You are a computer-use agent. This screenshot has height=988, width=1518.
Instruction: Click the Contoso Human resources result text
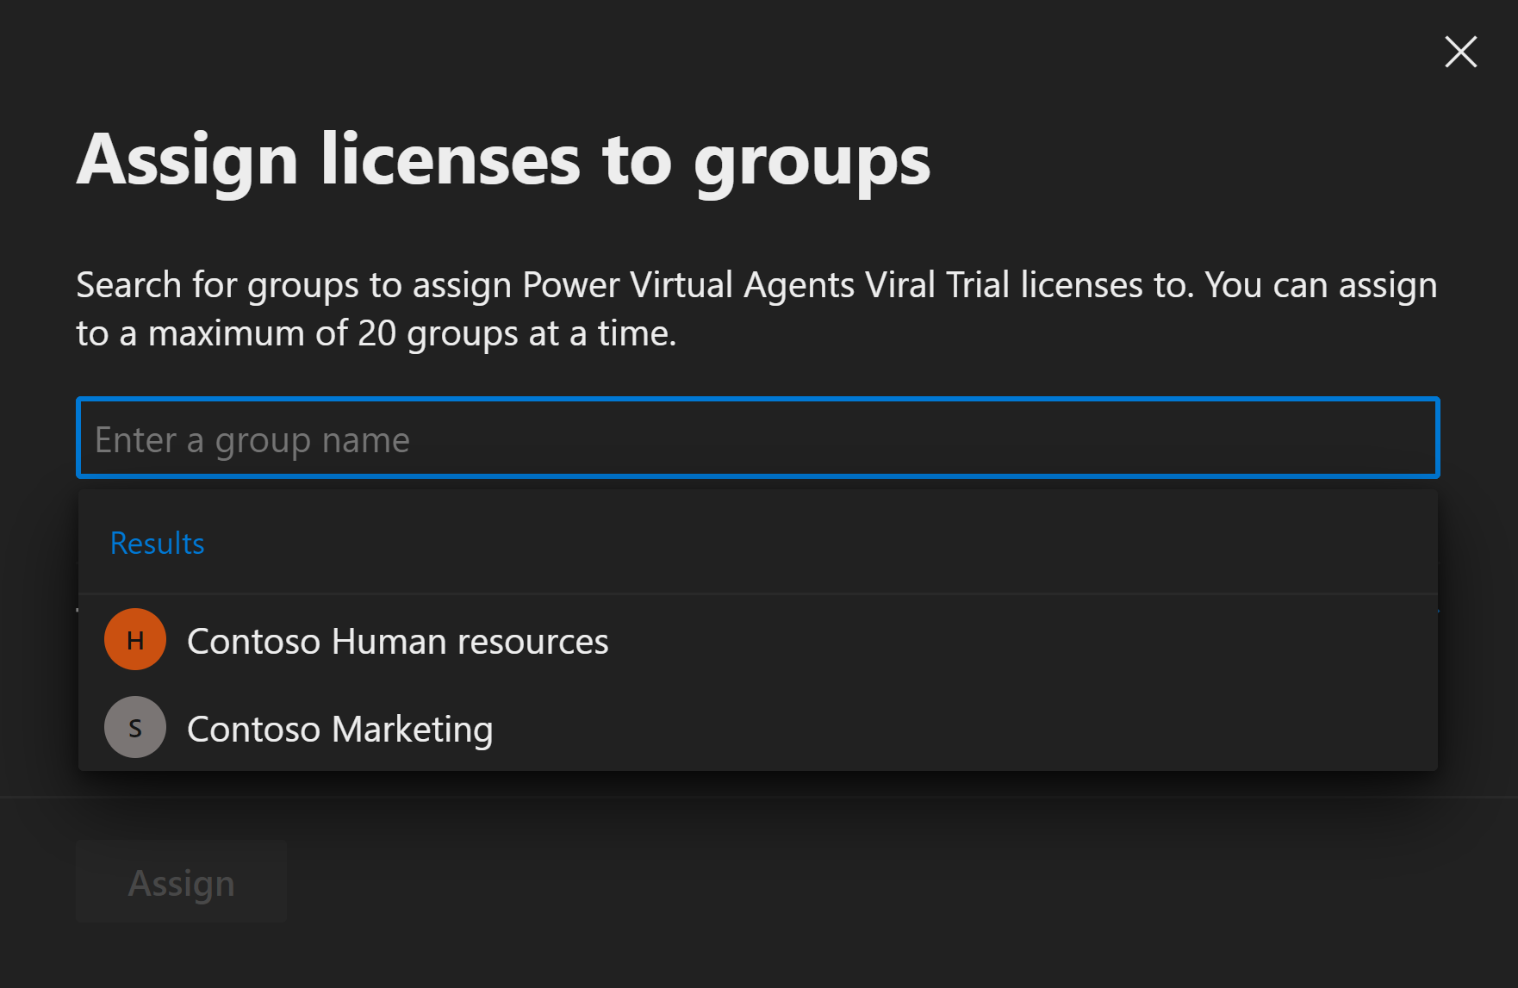[397, 640]
